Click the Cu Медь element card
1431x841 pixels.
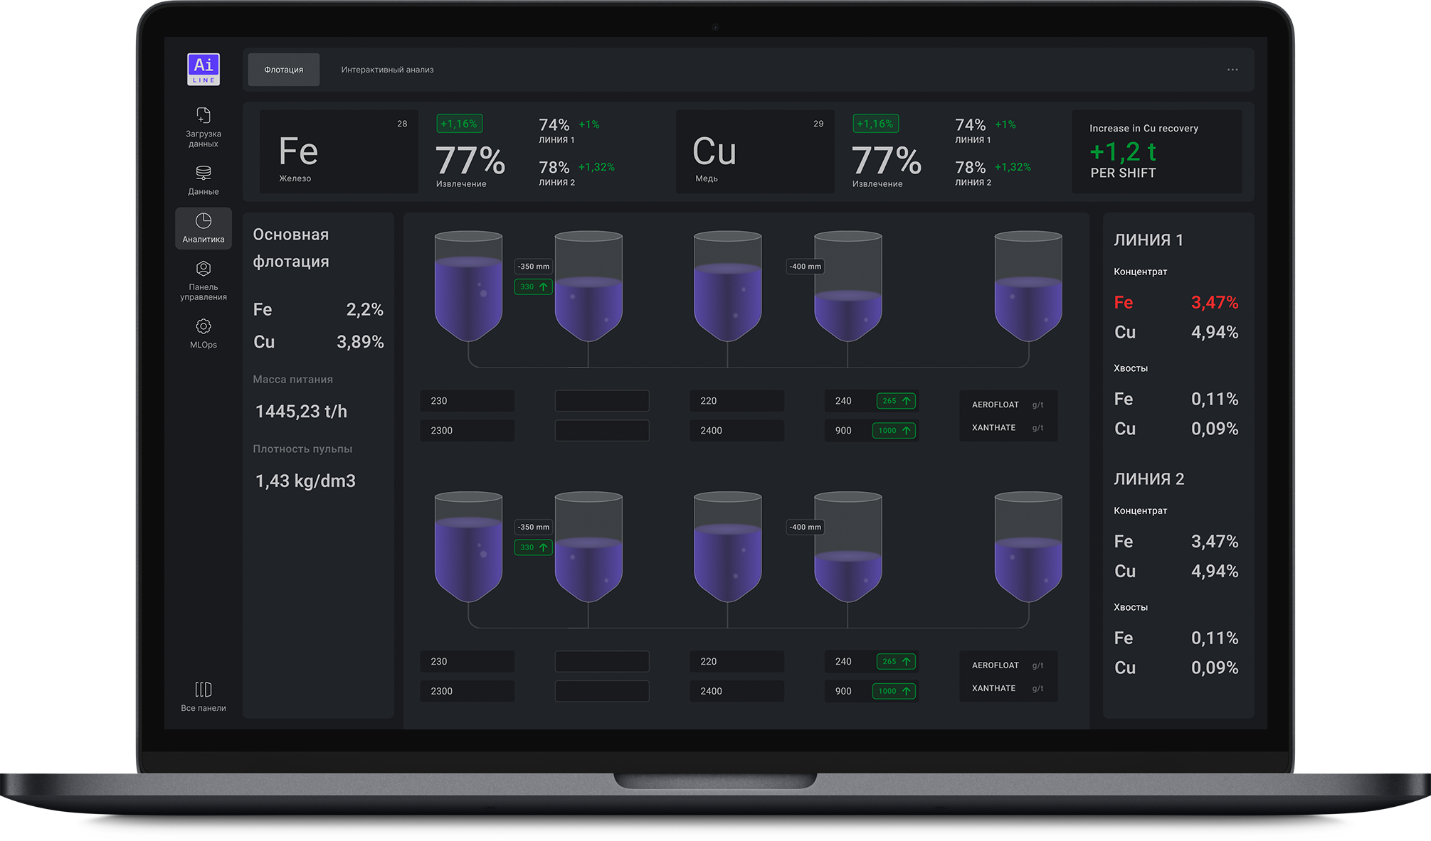coord(754,151)
